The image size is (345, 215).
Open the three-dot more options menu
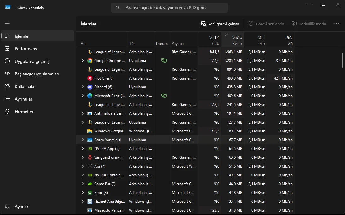[336, 24]
